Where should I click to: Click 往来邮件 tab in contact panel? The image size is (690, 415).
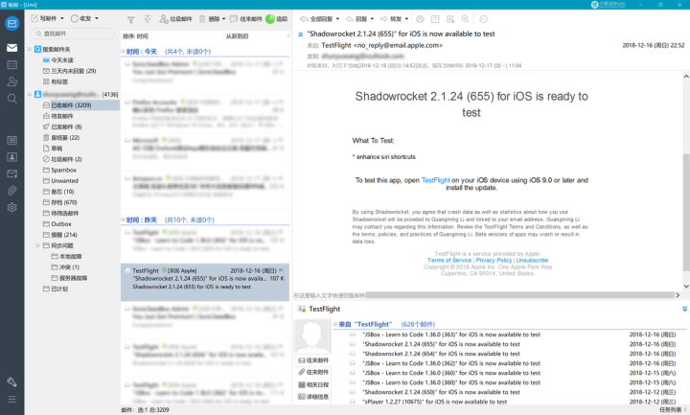coord(313,360)
